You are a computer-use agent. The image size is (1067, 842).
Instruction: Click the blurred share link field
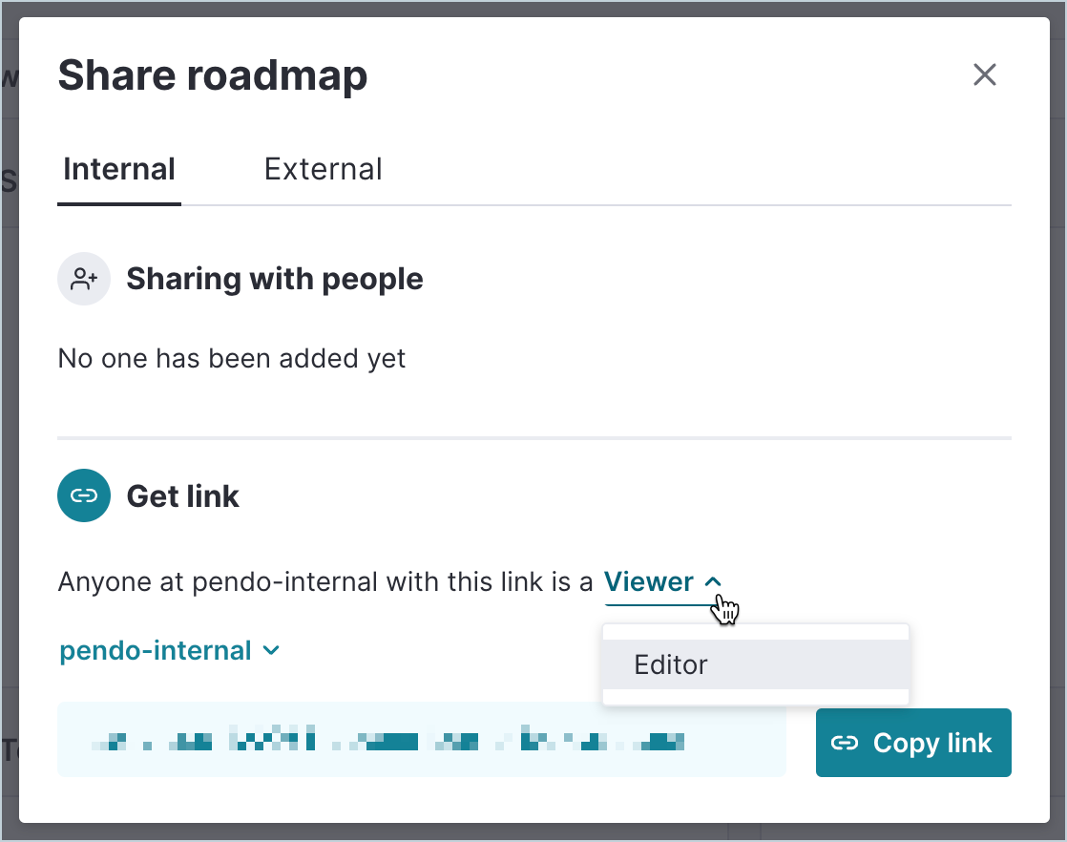tap(422, 739)
